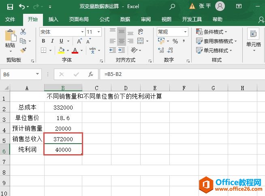Click the Undo arrow icon
Screen dimensions: 265x196
[x=22, y=6]
